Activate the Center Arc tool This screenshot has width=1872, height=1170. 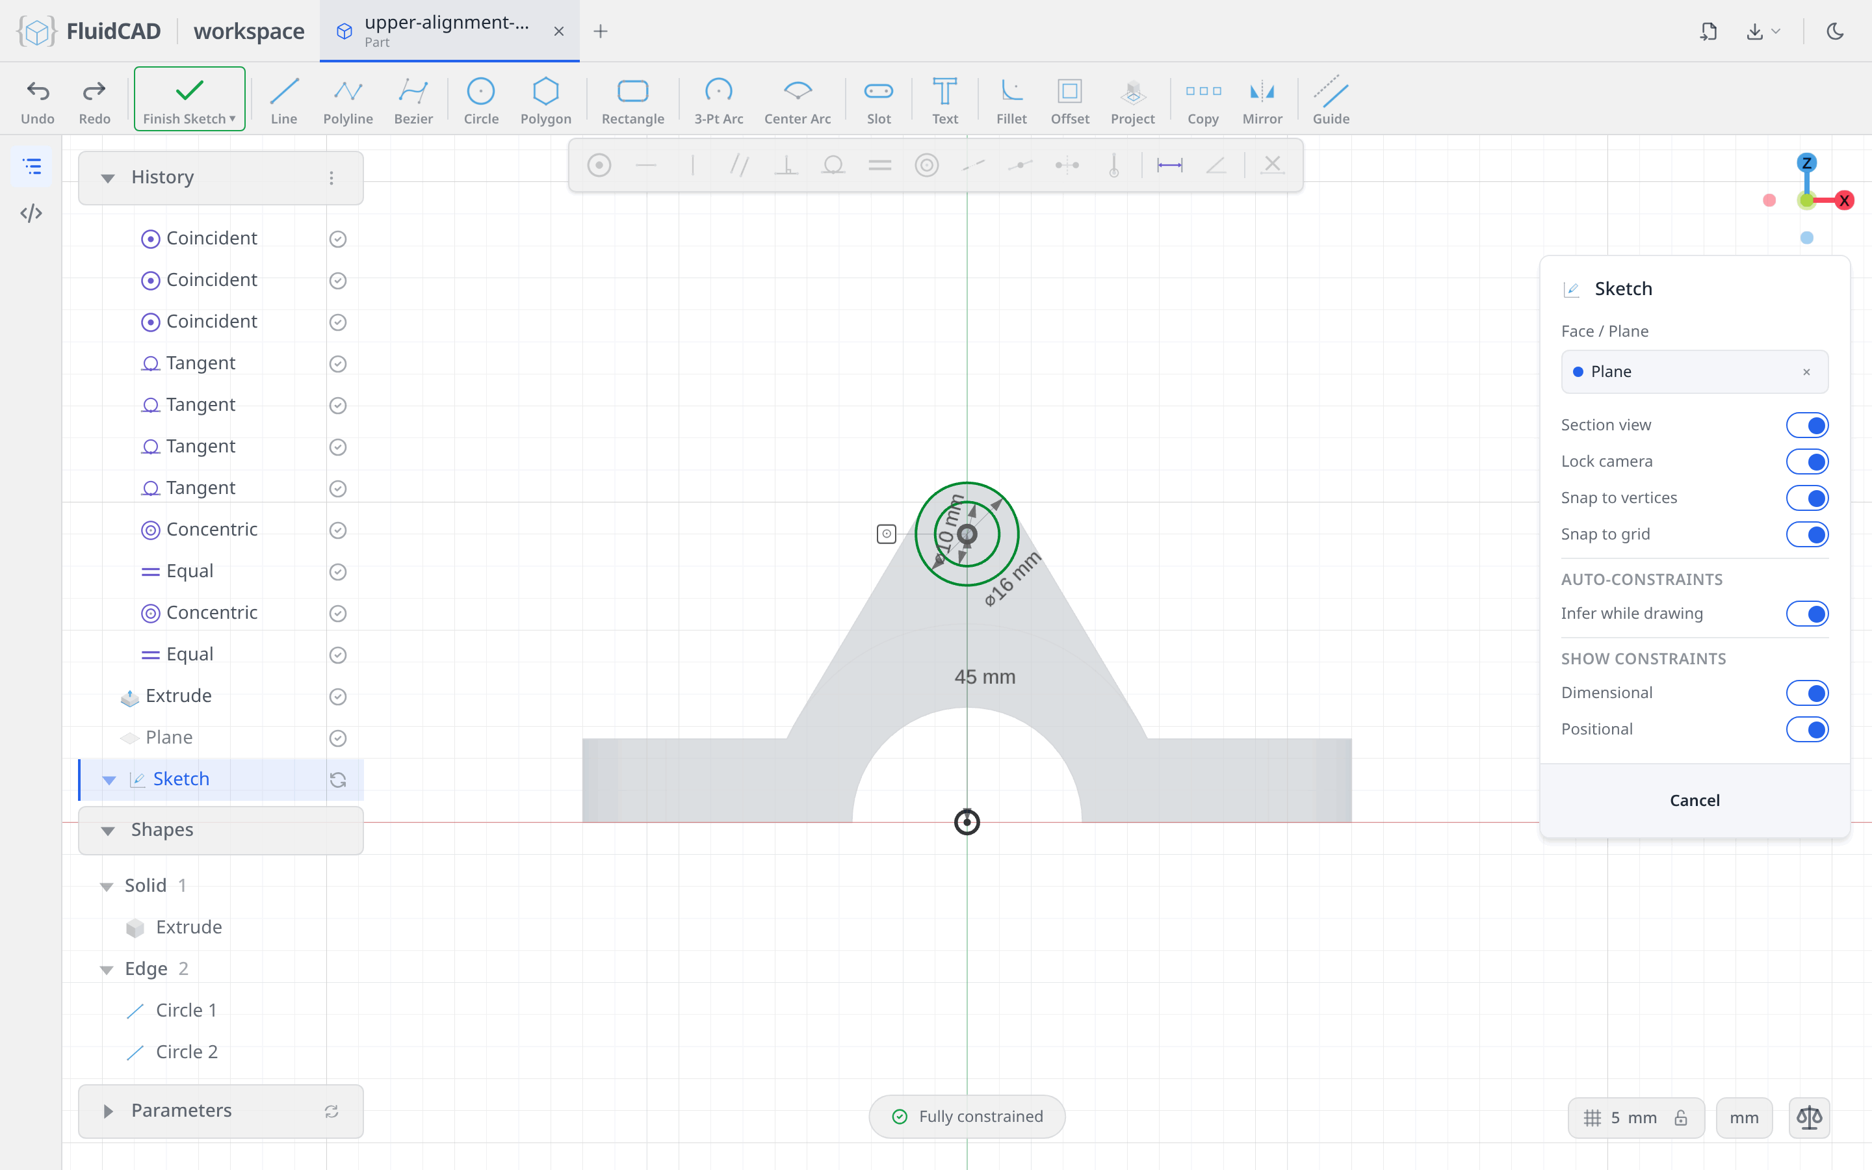(x=798, y=100)
